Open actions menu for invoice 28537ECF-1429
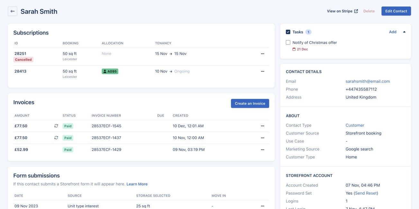 (x=263, y=149)
